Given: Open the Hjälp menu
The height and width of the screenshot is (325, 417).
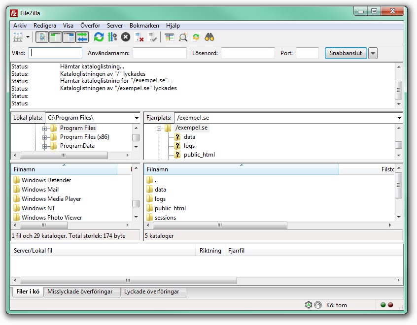Looking at the screenshot, I should [173, 26].
